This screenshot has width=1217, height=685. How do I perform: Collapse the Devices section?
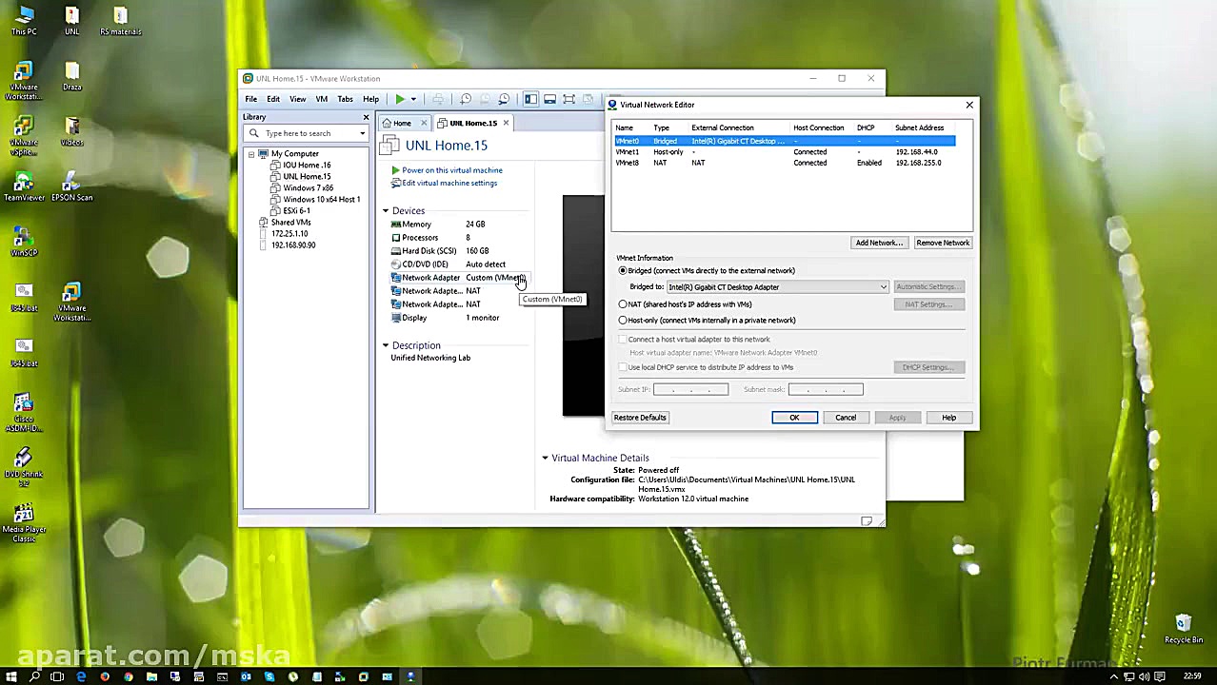[x=386, y=211]
